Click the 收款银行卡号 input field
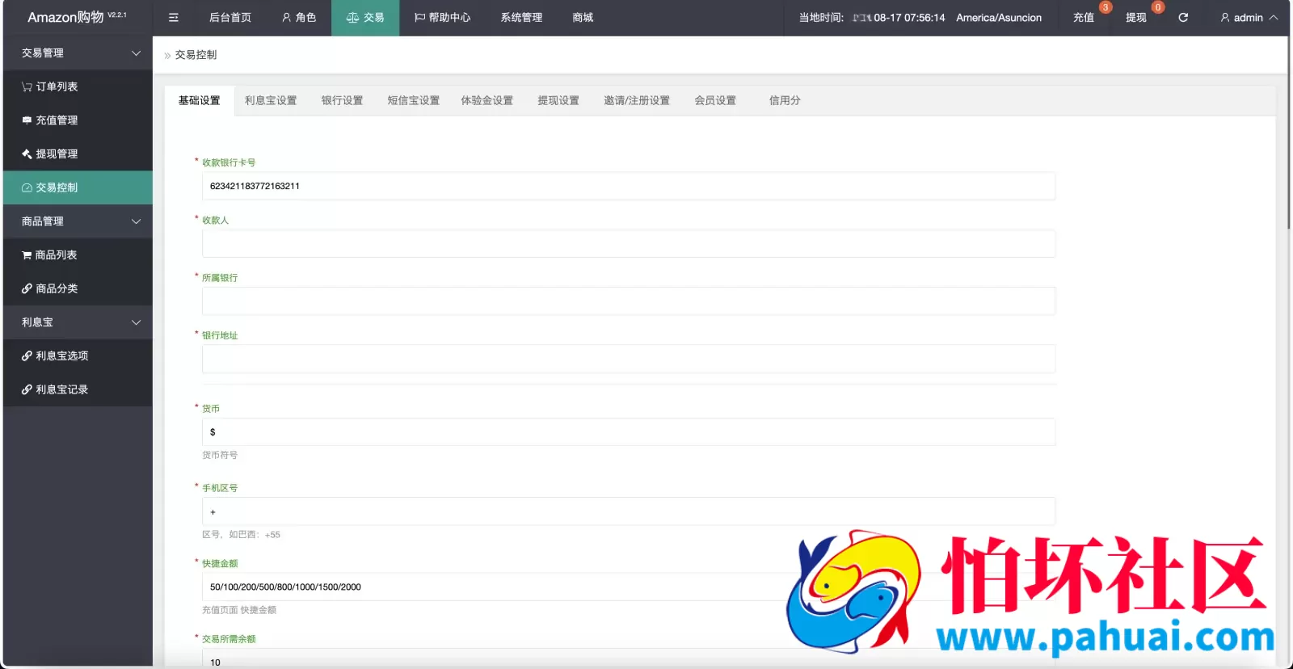This screenshot has width=1293, height=669. (629, 186)
